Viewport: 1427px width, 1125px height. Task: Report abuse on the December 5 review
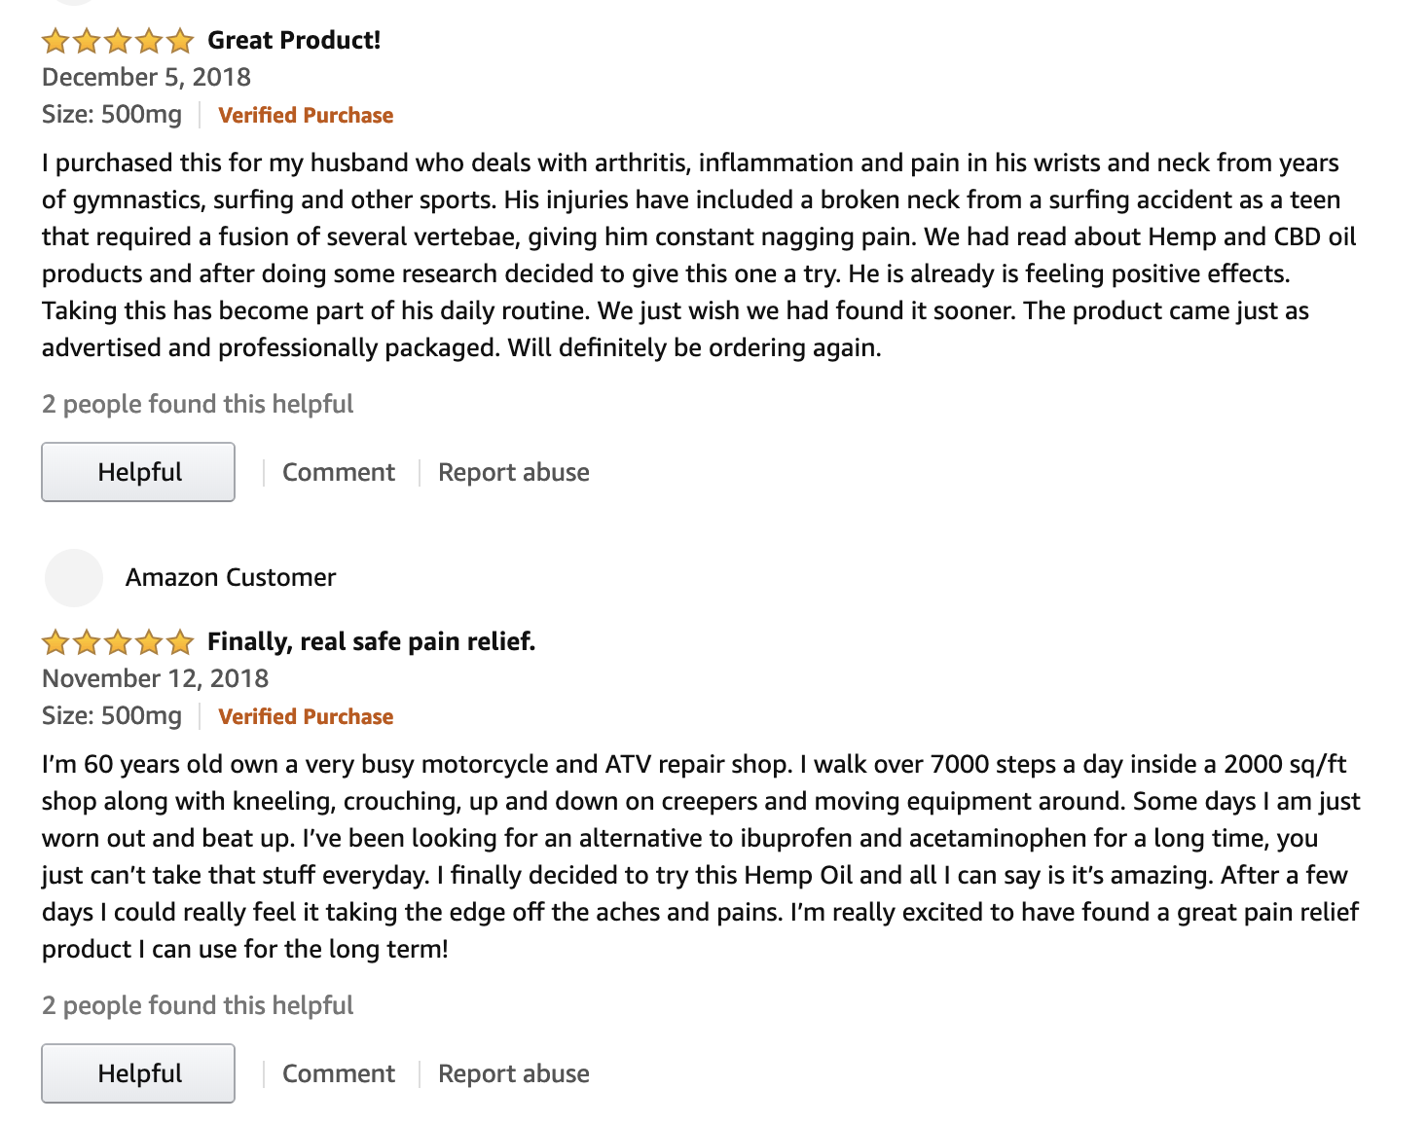point(514,473)
